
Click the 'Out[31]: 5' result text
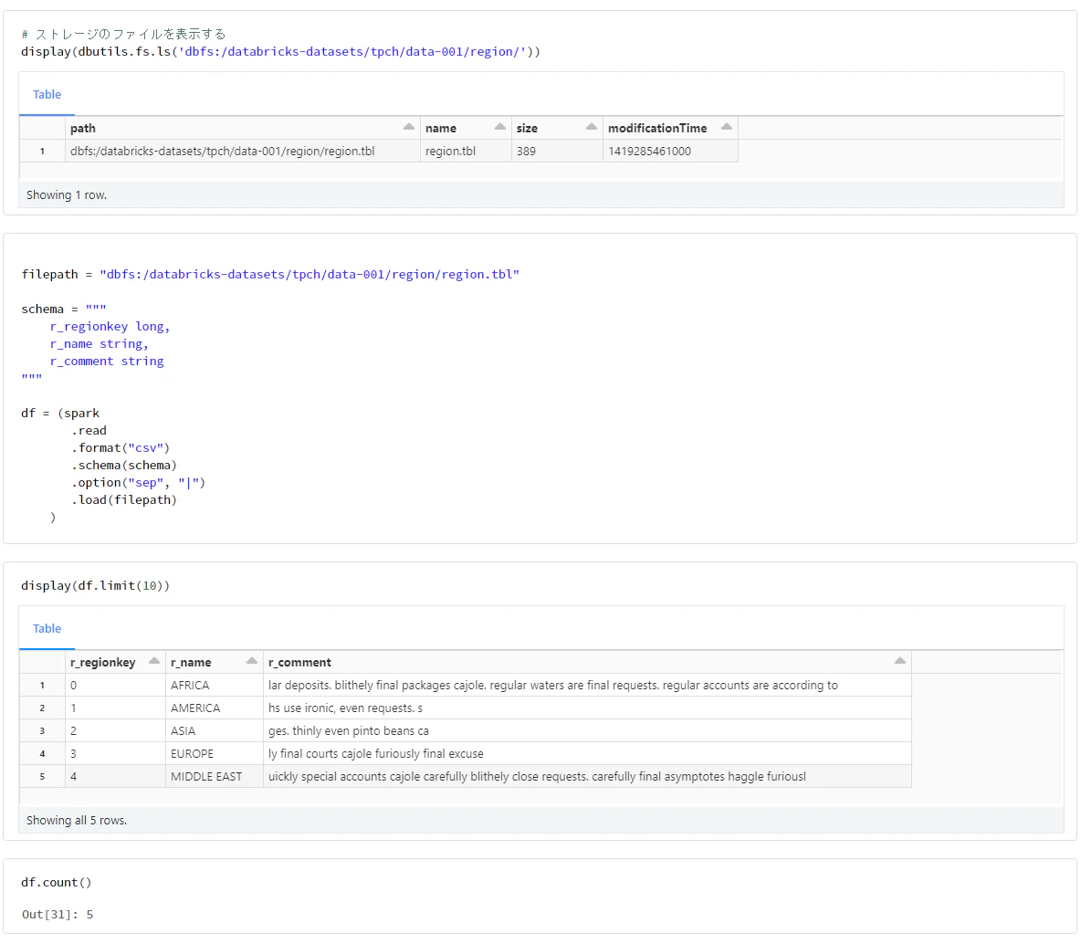(x=58, y=915)
